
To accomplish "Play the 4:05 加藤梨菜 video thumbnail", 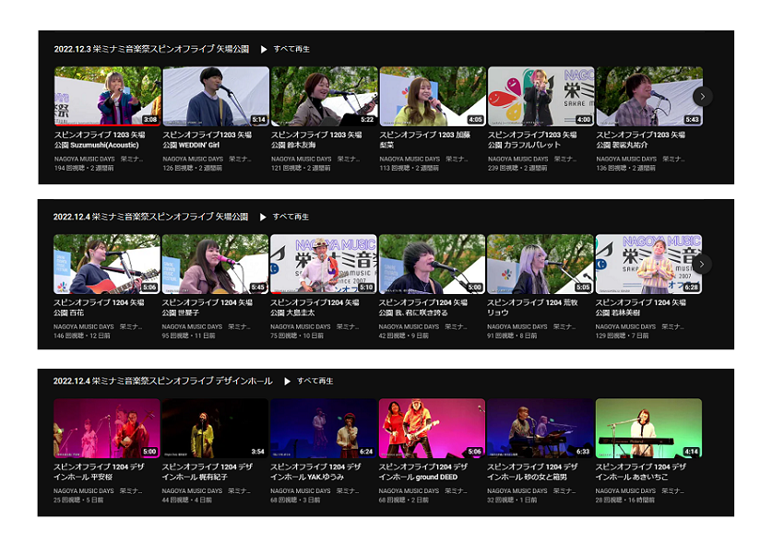I will 432,96.
